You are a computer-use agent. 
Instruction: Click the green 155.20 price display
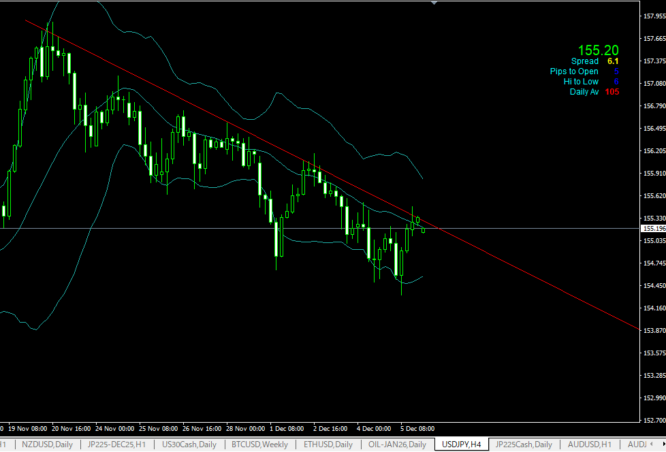pyautogui.click(x=598, y=50)
